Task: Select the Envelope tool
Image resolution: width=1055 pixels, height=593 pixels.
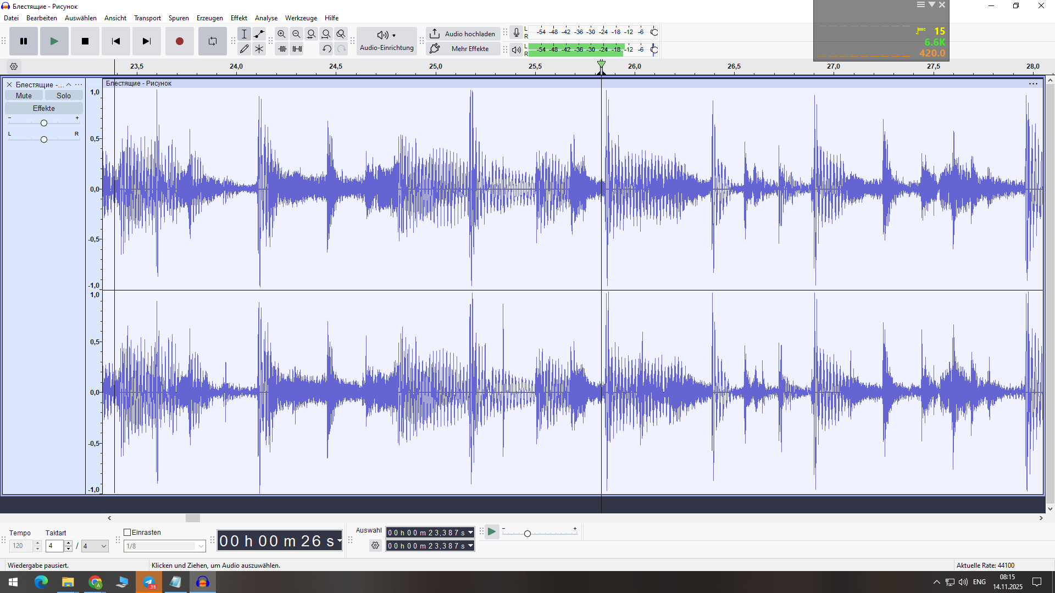Action: point(259,34)
